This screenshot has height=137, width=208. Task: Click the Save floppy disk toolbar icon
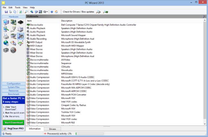[x=6, y=12]
